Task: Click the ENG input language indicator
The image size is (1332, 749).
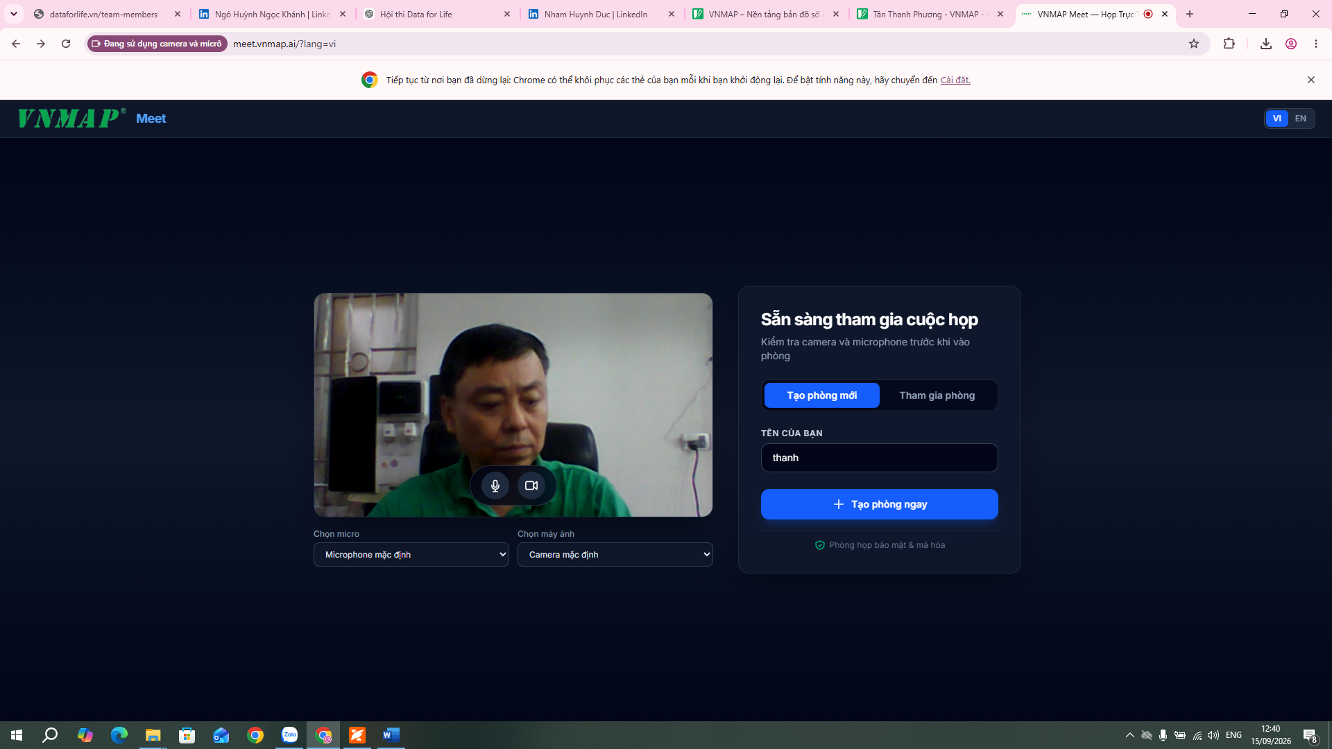Action: [1233, 735]
